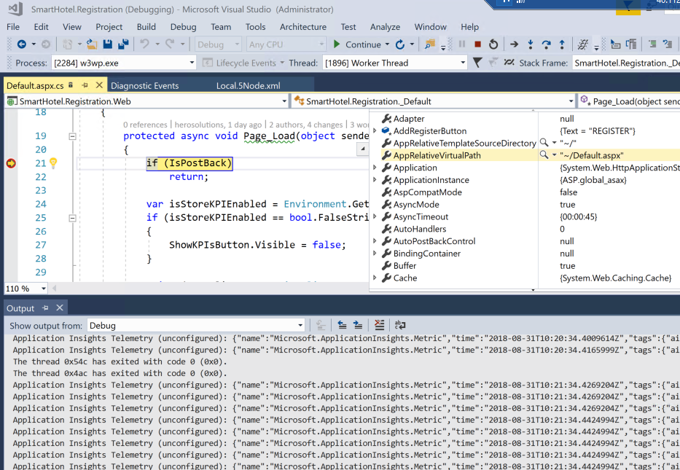Open the SmartHotel.Registration._Default class dropdown
The image size is (680, 470).
point(434,101)
